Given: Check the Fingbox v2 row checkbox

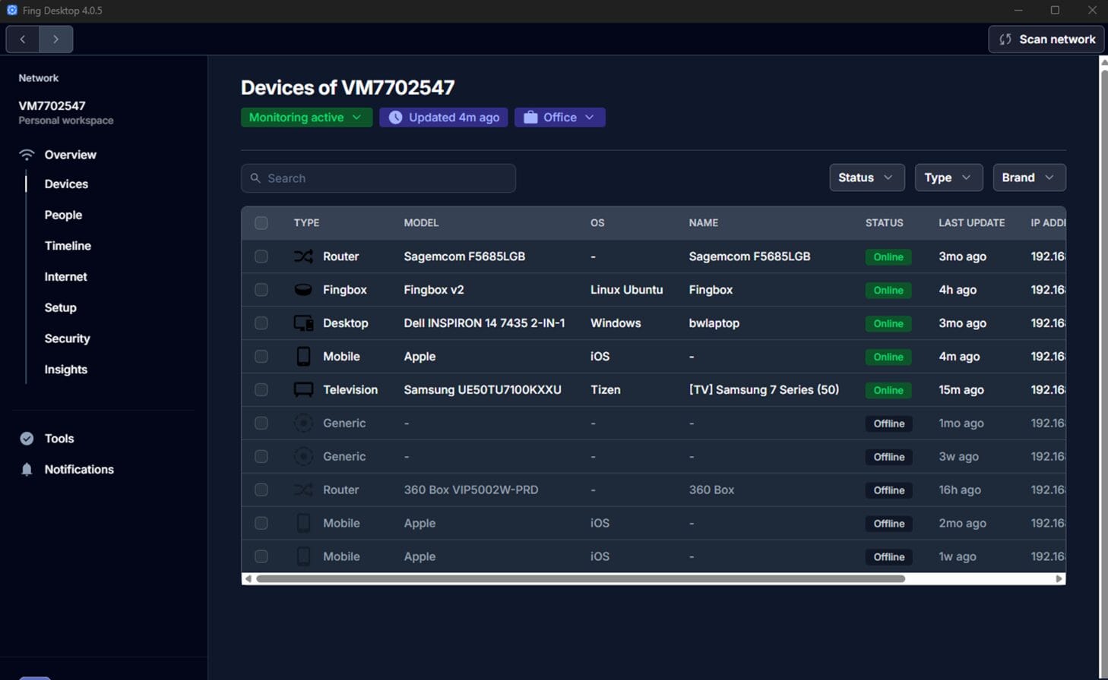Looking at the screenshot, I should (261, 290).
